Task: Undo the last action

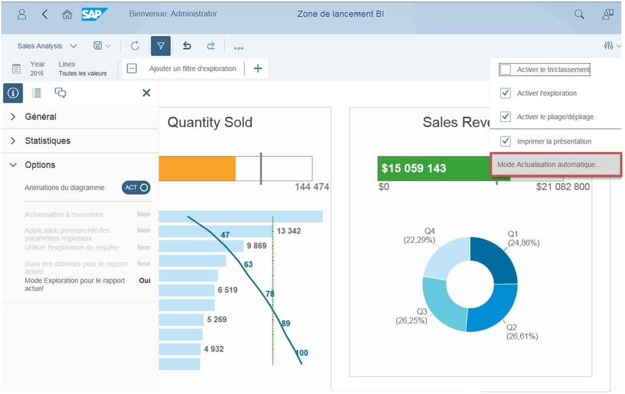Action: pos(186,46)
